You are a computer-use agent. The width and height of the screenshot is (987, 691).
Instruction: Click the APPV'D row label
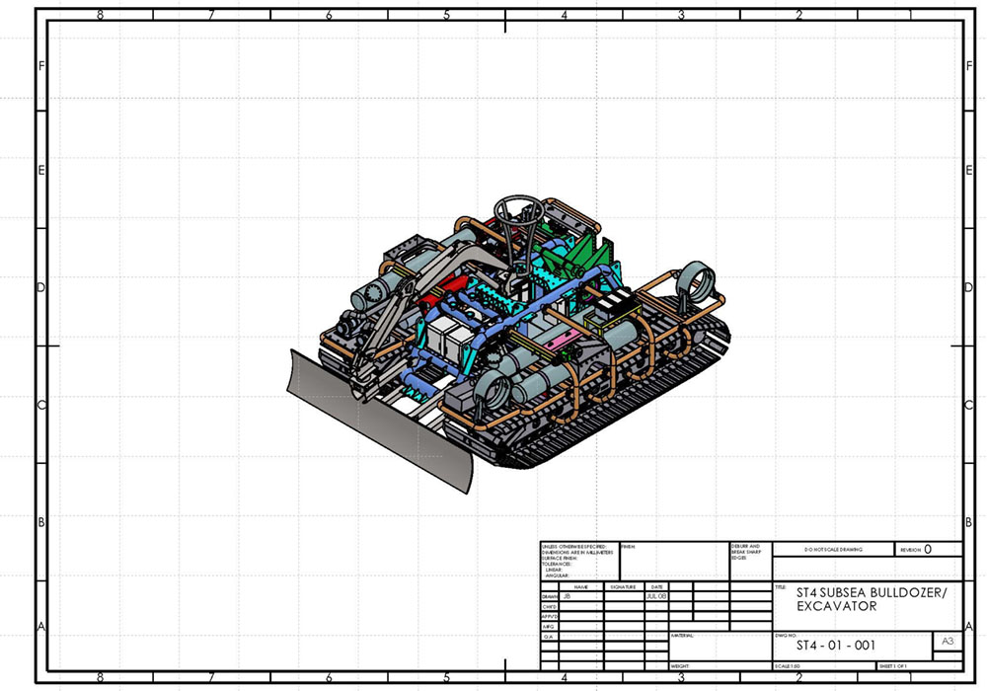(550, 617)
